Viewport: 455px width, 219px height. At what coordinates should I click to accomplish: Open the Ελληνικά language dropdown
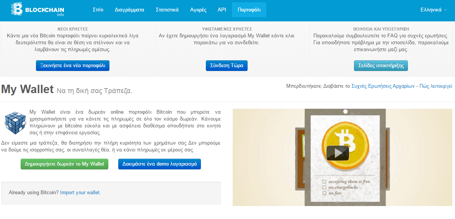tap(434, 10)
